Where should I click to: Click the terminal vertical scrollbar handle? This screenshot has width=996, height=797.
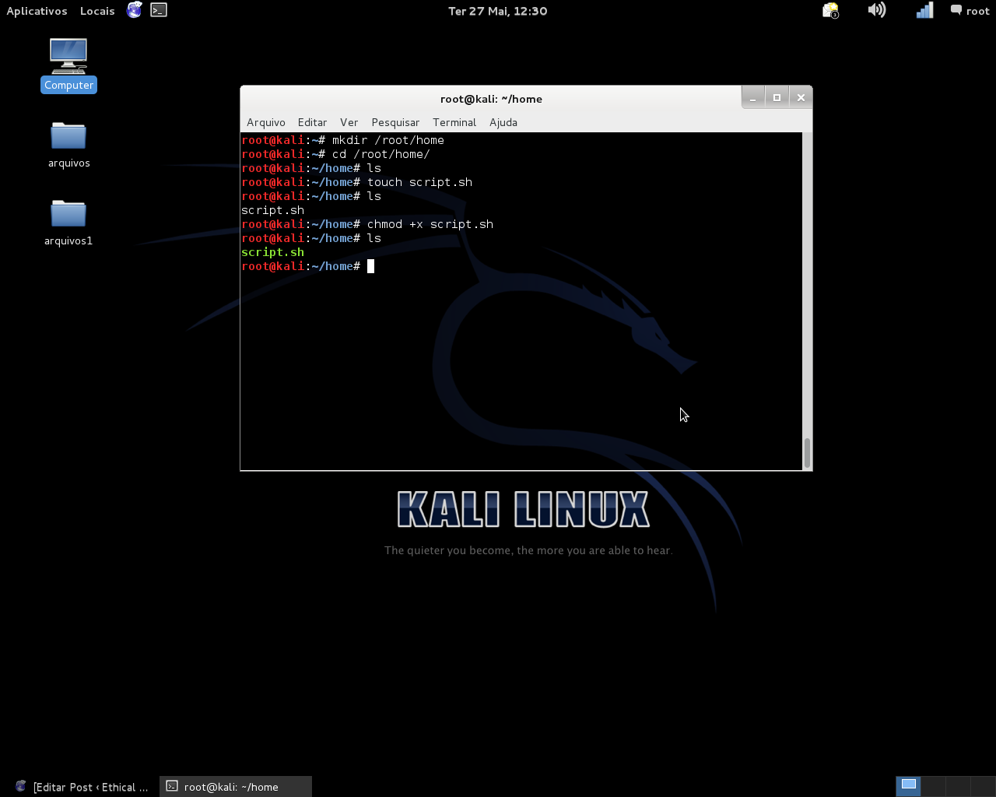[x=808, y=452]
